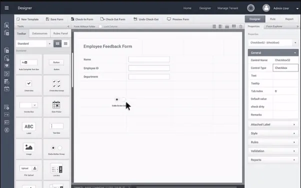Click the Check-In Form icon
This screenshot has height=188, width=301.
click(x=72, y=19)
